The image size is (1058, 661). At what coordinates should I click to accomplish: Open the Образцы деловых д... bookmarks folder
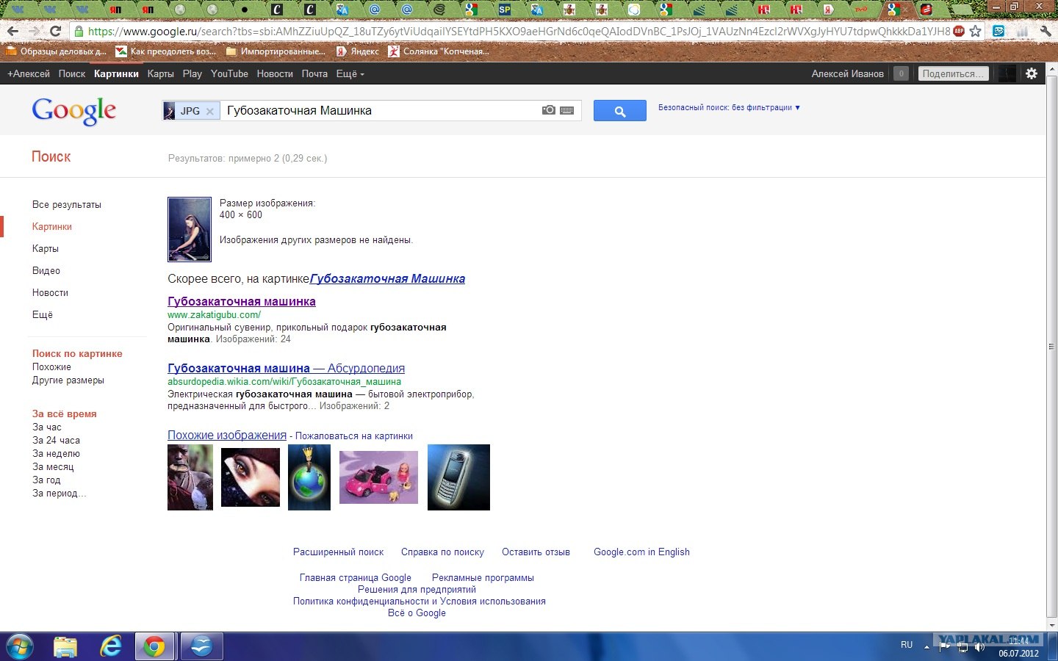click(x=56, y=51)
